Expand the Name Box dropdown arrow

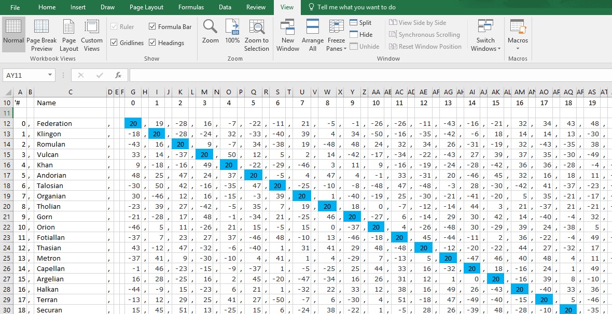pyautogui.click(x=50, y=75)
